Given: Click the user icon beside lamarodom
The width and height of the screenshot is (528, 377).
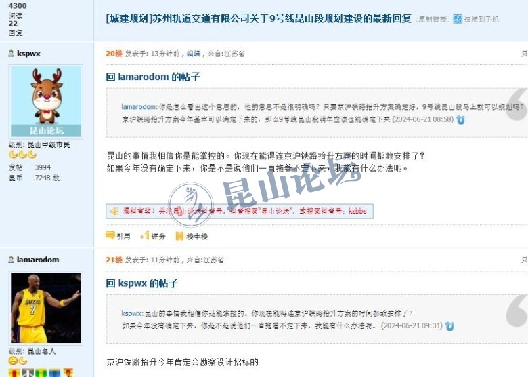Looking at the screenshot, I should [x=11, y=260].
